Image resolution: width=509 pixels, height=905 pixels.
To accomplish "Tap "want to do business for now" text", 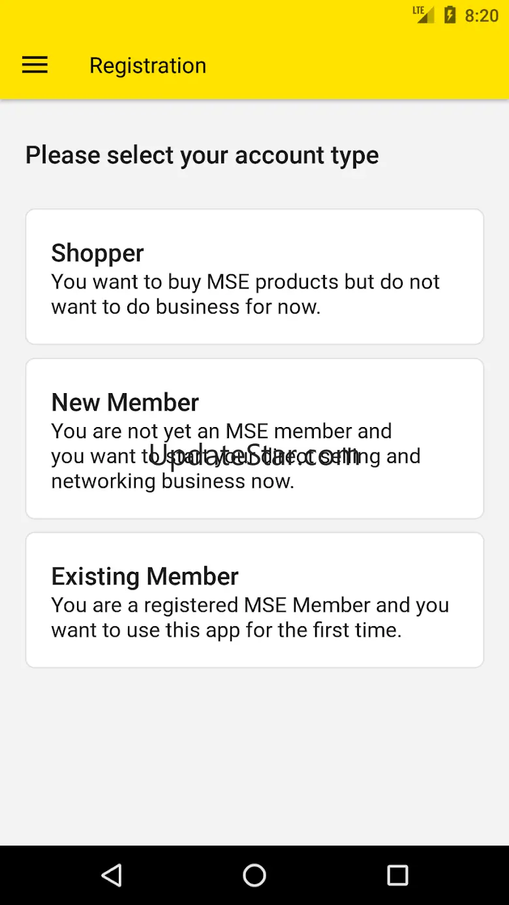I will tap(186, 307).
